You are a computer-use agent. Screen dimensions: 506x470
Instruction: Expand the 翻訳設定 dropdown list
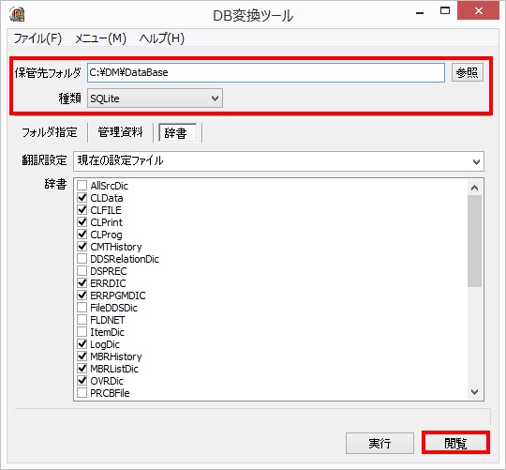278,161
